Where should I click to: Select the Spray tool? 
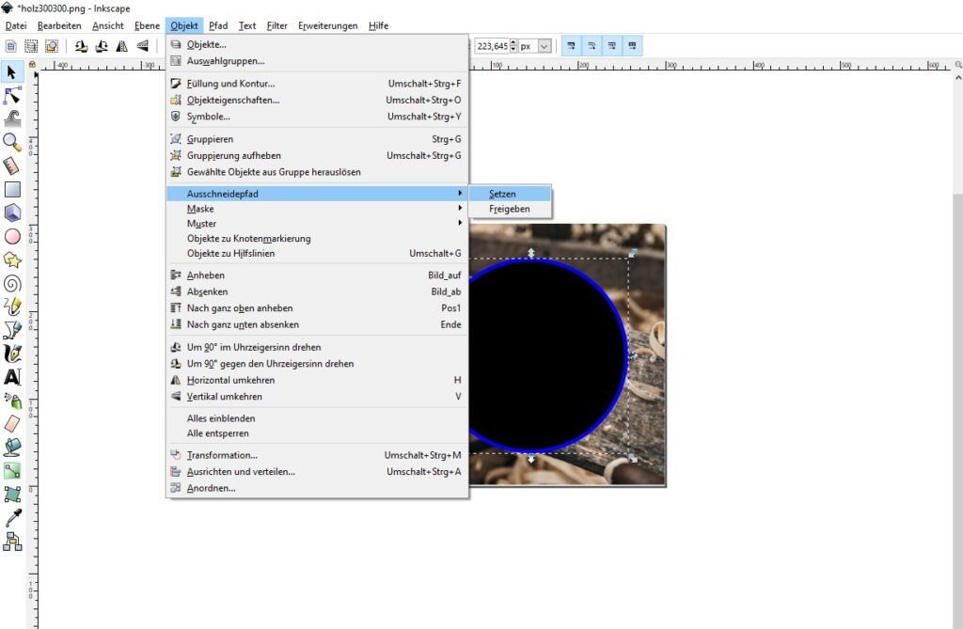click(11, 401)
